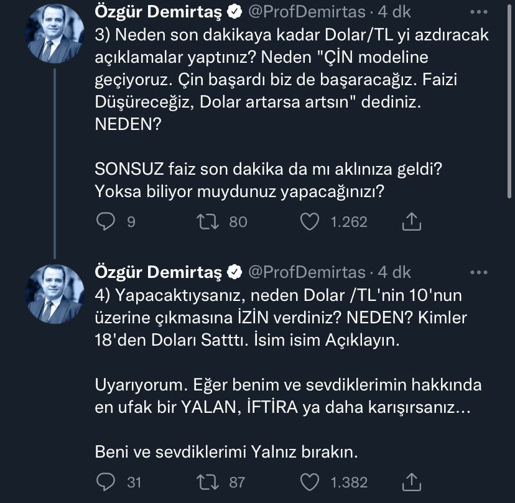Share the tweet numbered 4

pyautogui.click(x=412, y=482)
